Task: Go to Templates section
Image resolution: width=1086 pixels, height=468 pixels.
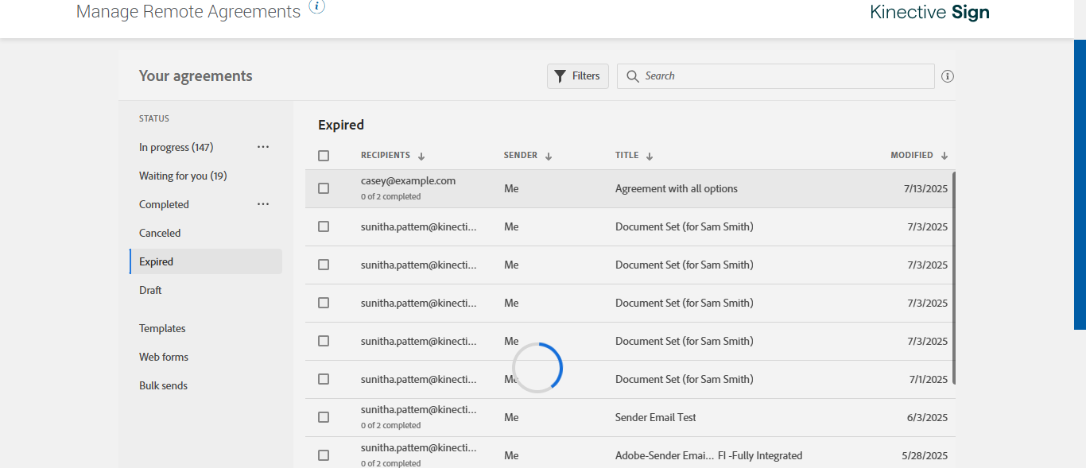Action: [162, 328]
